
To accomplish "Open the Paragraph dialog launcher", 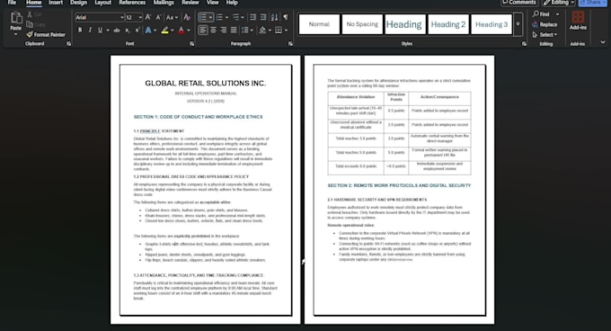I will pyautogui.click(x=290, y=44).
